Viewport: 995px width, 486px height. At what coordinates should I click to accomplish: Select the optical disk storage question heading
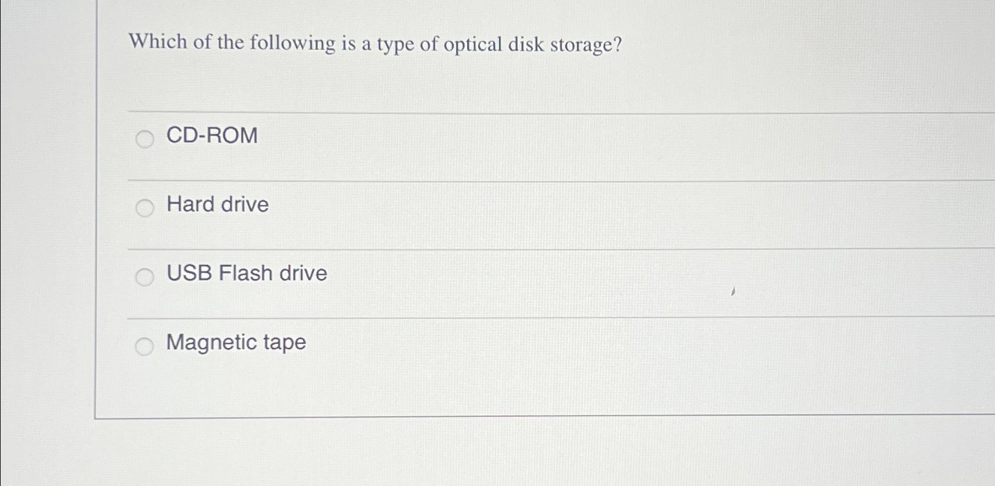click(x=376, y=44)
